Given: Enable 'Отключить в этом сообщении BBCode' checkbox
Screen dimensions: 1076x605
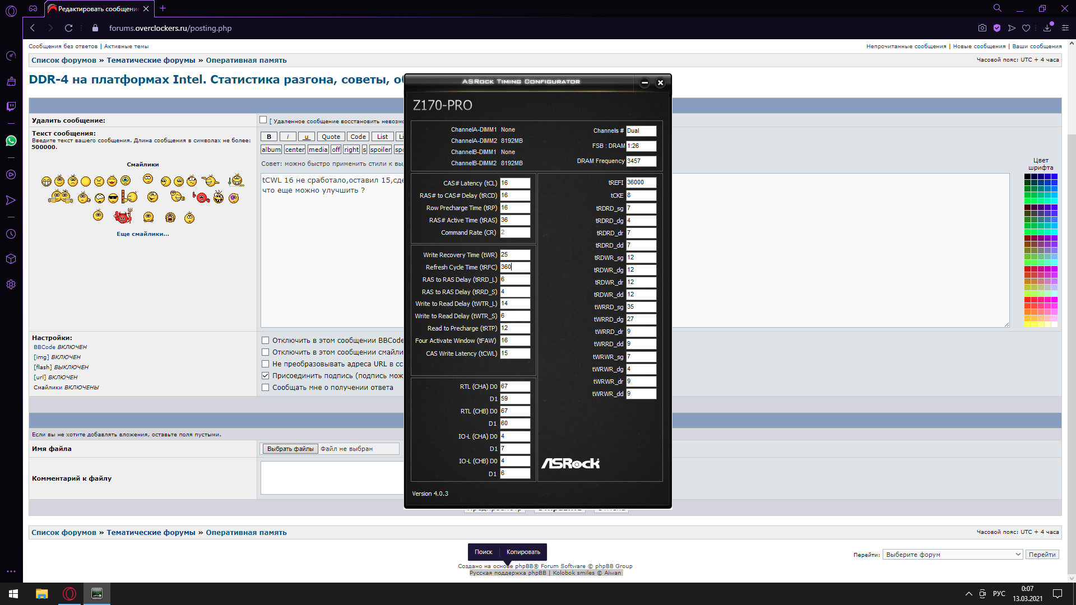Looking at the screenshot, I should [x=266, y=340].
